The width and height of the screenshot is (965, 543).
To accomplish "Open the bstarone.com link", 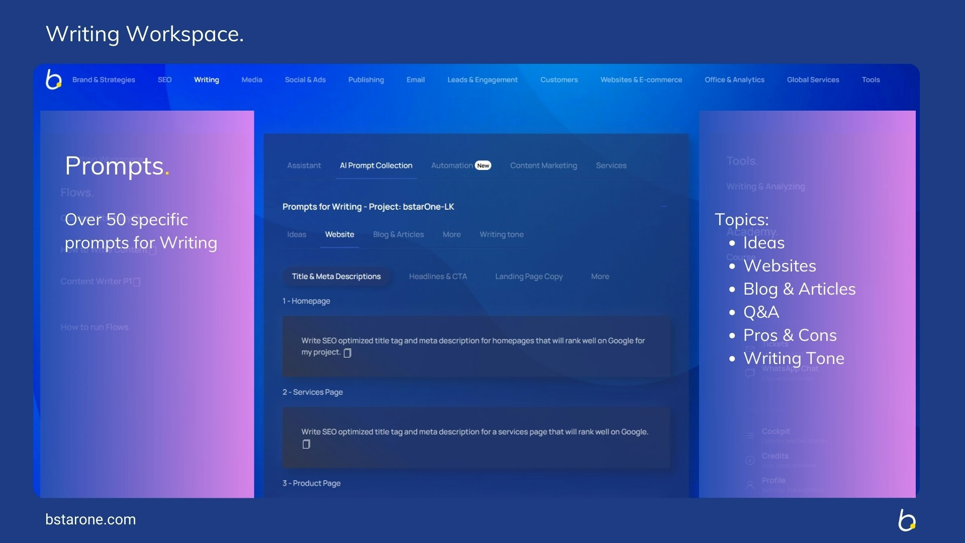I will 90,519.
